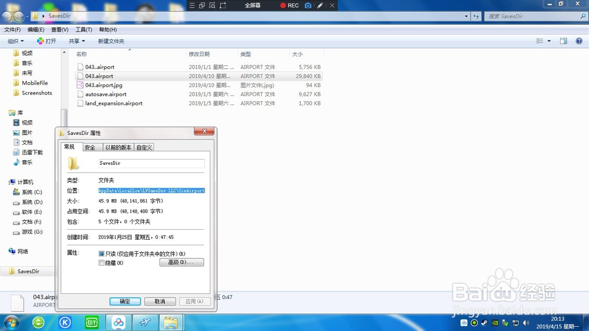The width and height of the screenshot is (589, 331).
Task: Click 全屏幕 in recorder toolbar
Action: 253,5
